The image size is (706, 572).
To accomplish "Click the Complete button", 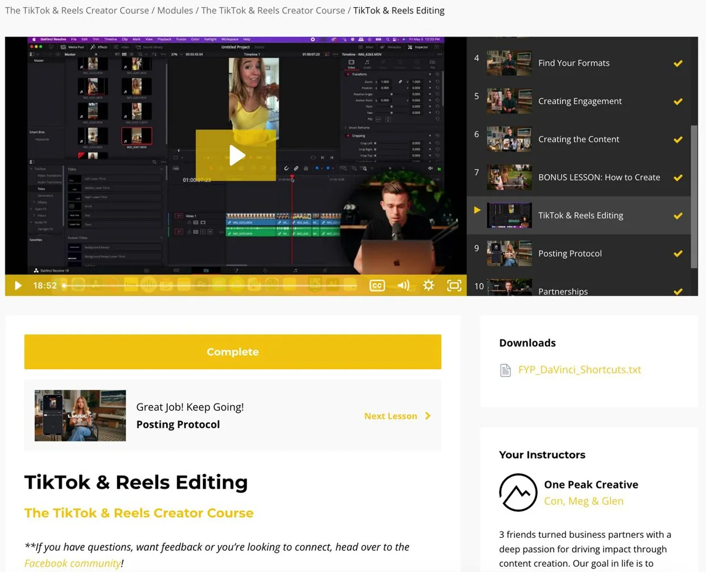I will click(x=232, y=352).
